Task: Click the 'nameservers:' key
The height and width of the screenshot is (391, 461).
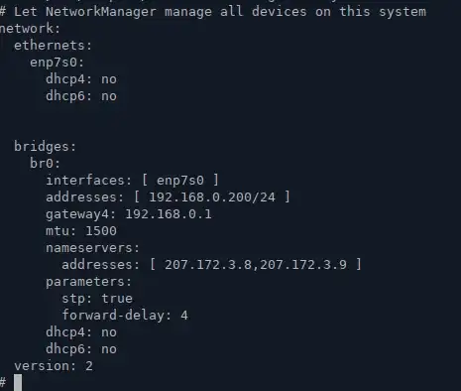Action: pos(93,248)
